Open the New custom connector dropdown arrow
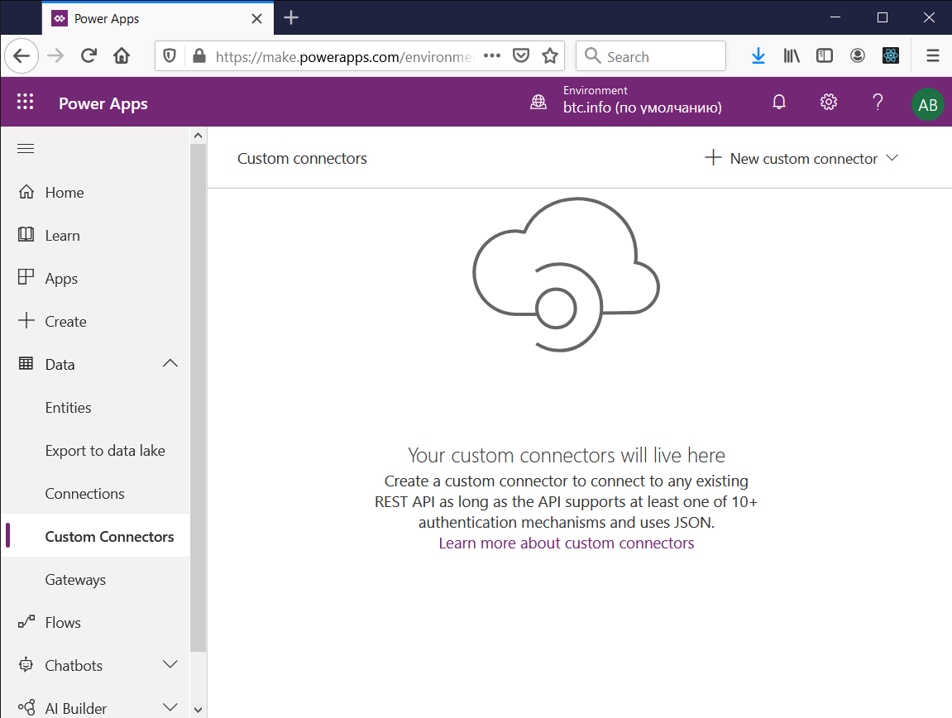The image size is (952, 718). pyautogui.click(x=892, y=158)
